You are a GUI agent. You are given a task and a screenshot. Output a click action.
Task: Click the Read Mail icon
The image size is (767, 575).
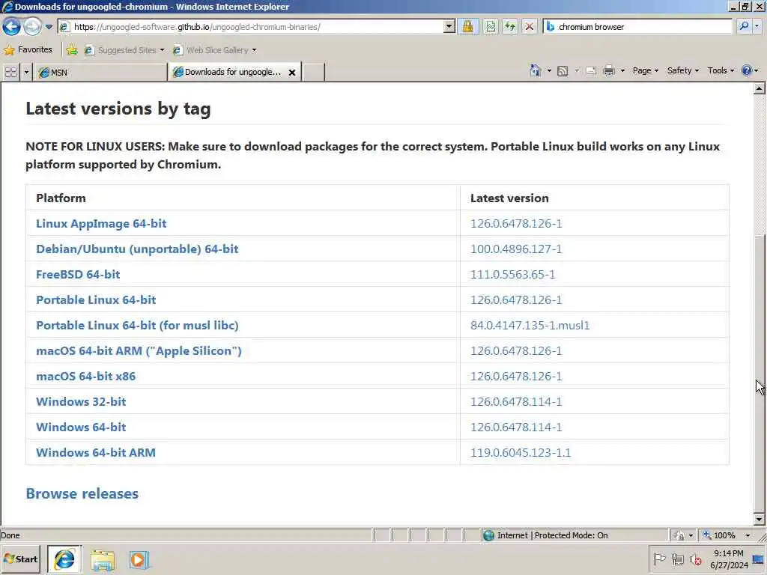pos(591,71)
